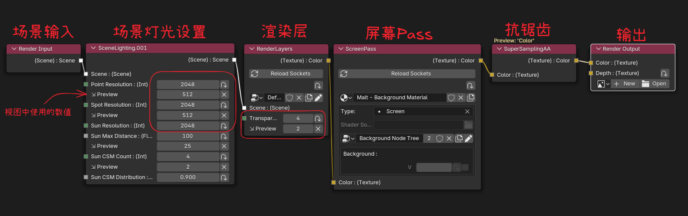
Task: Click the SceneLighting Scene output socket
Action: pyautogui.click(x=234, y=60)
